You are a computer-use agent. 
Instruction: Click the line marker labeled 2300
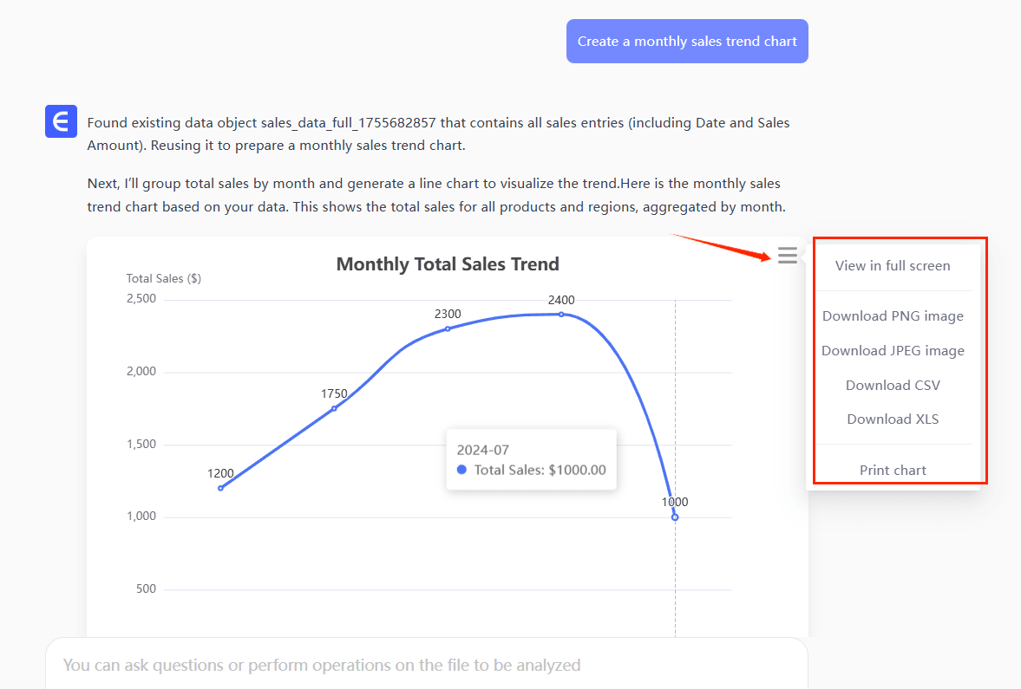(448, 328)
